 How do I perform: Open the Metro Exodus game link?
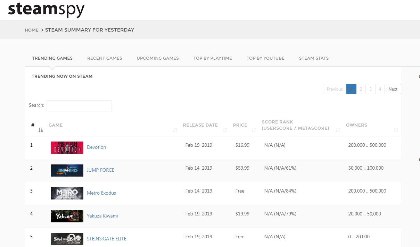(101, 193)
